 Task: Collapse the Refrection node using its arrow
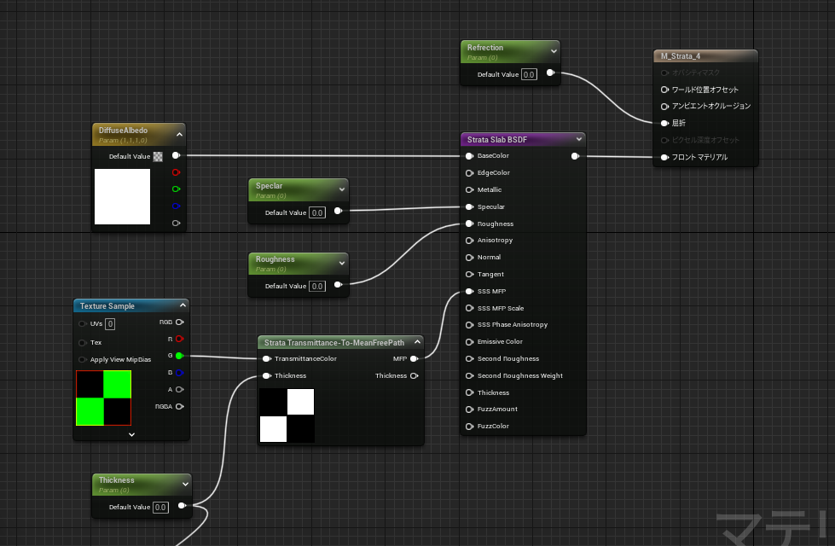(553, 51)
